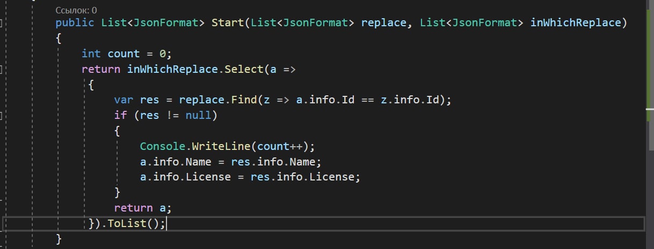Collapse the Start method outlining marker
The width and height of the screenshot is (654, 249).
[2, 23]
